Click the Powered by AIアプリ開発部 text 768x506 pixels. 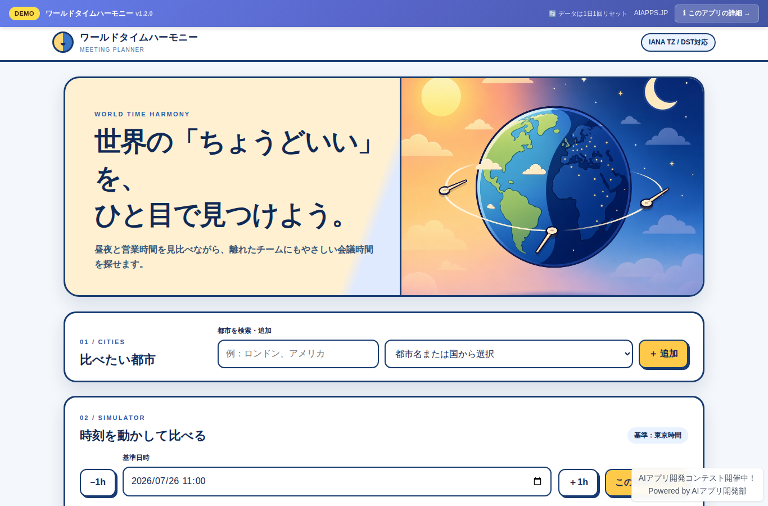click(697, 491)
